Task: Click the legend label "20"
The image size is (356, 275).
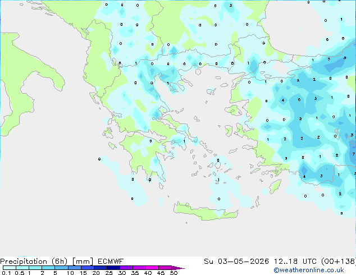Action: coord(96,273)
